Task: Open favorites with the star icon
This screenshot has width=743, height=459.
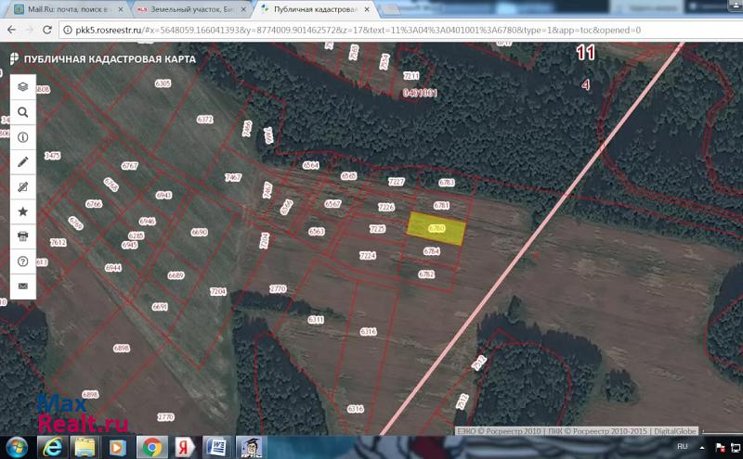Action: tap(23, 211)
